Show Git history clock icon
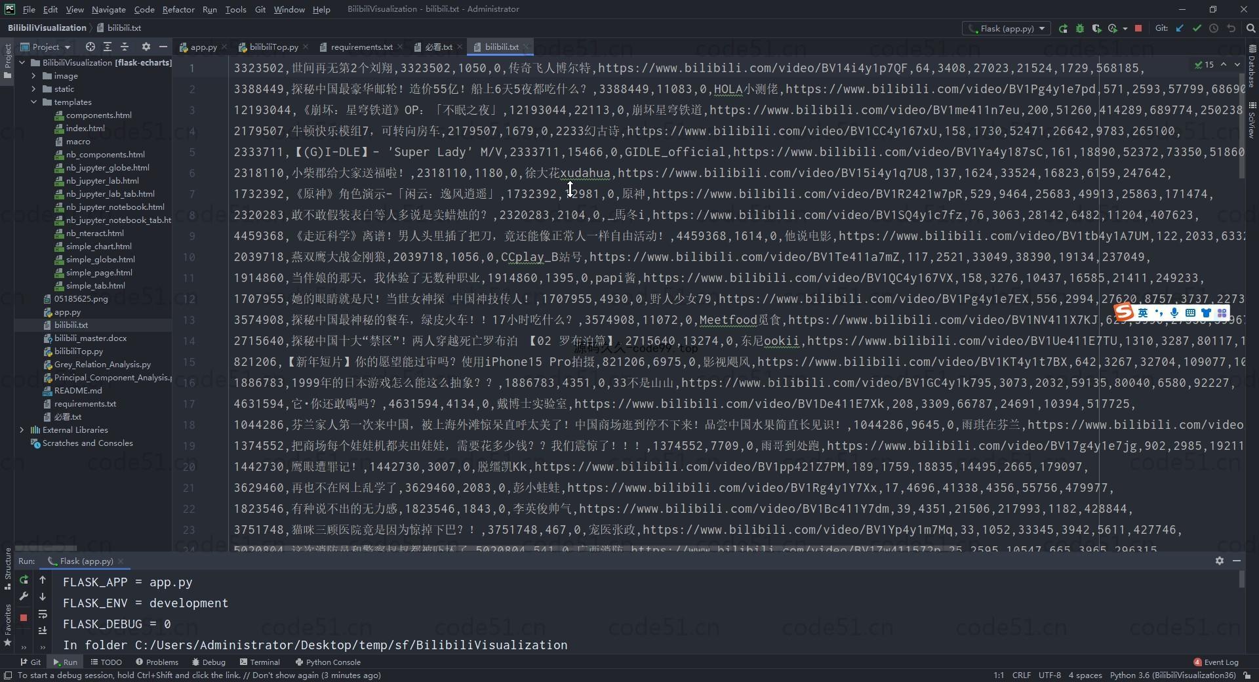This screenshot has height=682, width=1259. coord(1214,28)
